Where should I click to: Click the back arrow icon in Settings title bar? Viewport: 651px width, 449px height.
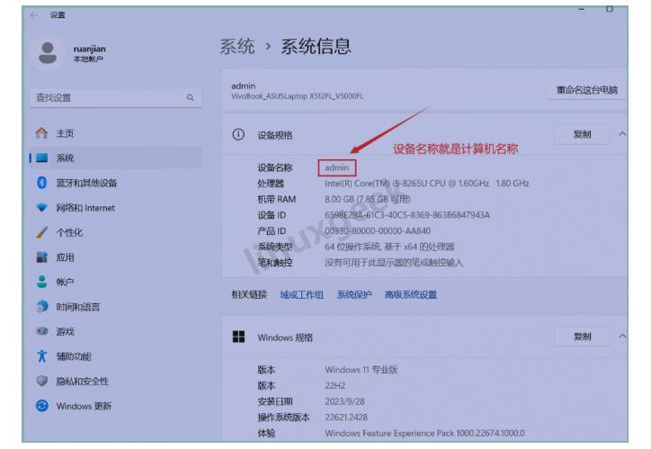pos(34,15)
